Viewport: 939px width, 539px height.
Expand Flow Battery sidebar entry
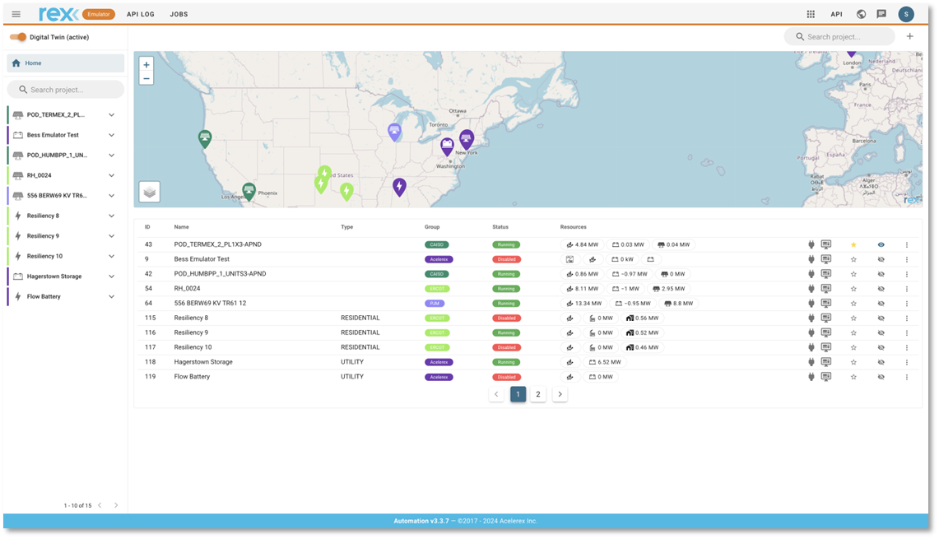112,296
